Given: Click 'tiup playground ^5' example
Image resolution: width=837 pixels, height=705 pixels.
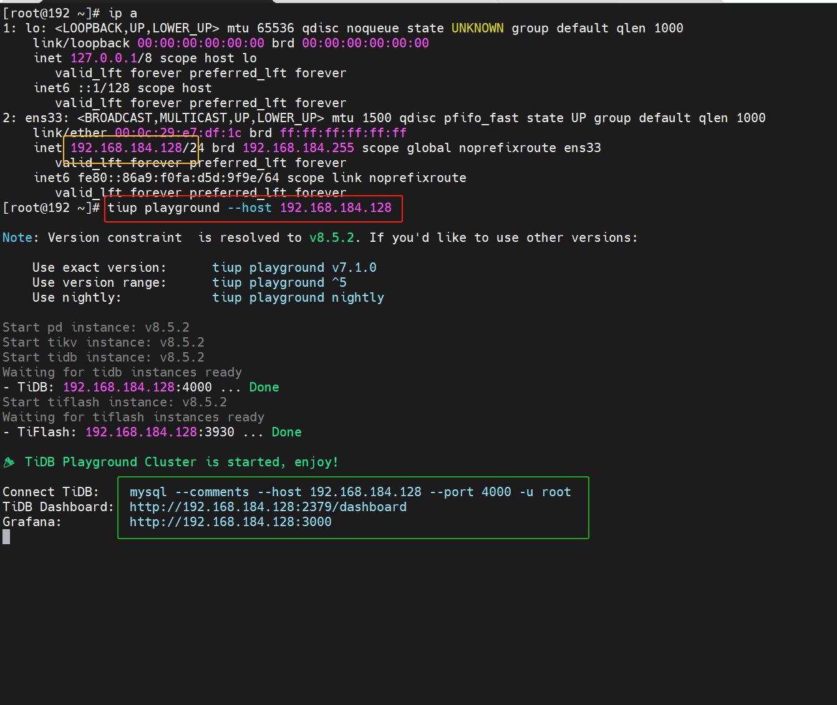Looking at the screenshot, I should (x=279, y=282).
